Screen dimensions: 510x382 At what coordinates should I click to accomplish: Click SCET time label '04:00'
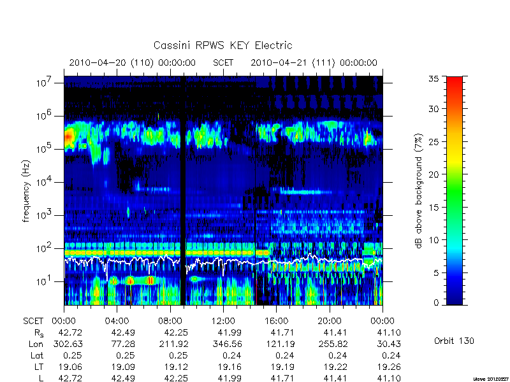[117, 322]
